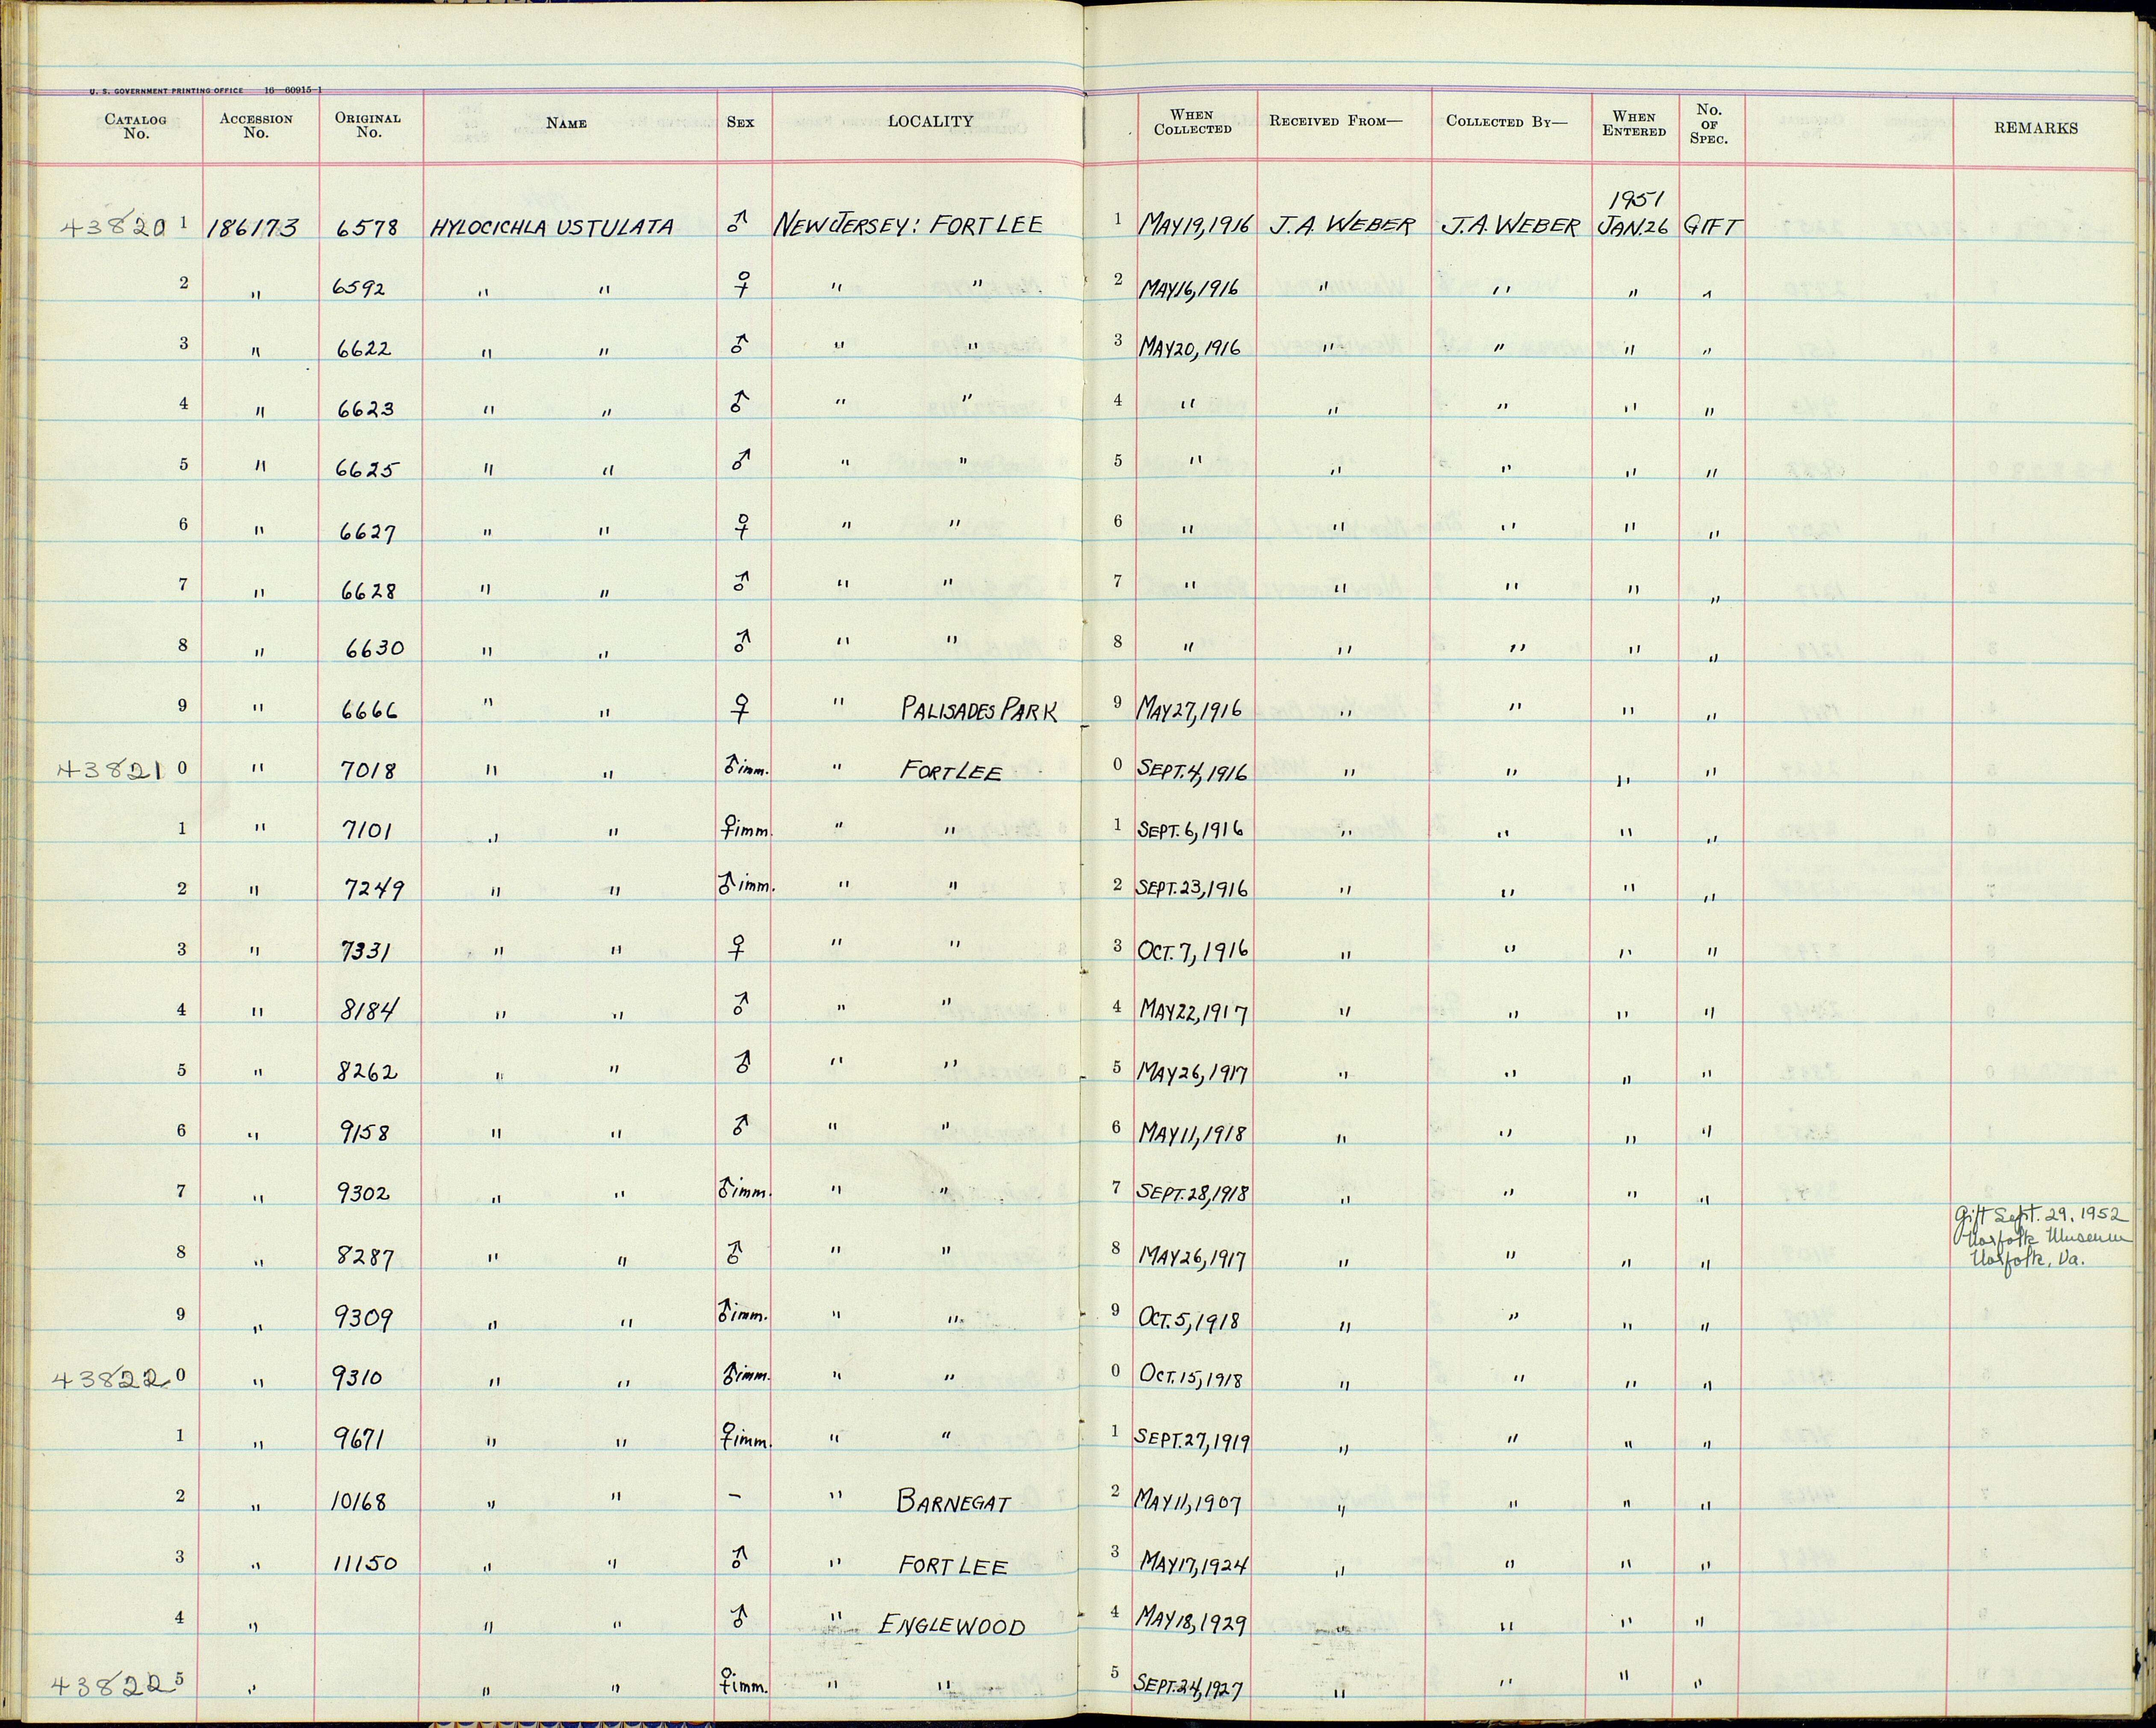Viewport: 2156px width, 1728px height.
Task: Click collection date May 16, 1916
Action: tap(1190, 288)
